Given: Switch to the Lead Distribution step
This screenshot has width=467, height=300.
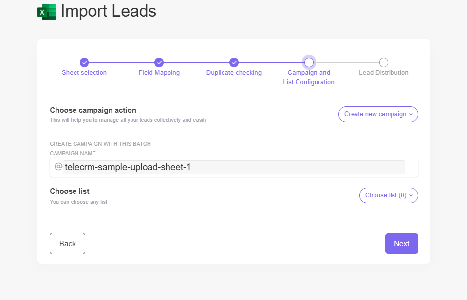Looking at the screenshot, I should point(384,72).
